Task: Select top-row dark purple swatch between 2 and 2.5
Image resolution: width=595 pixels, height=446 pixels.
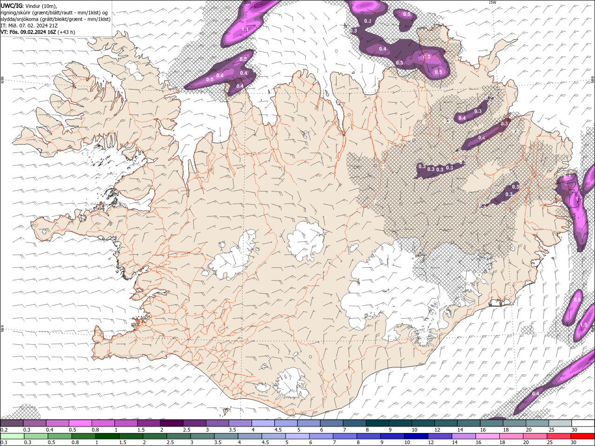Action: [172, 423]
